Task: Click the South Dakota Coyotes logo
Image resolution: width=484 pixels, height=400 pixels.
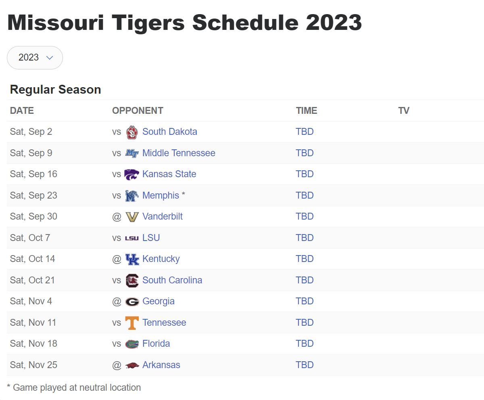Action: tap(132, 132)
